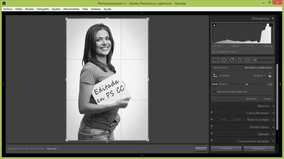Select the Radial Filter tool
Viewport: 284px width, 159px height.
pyautogui.click(x=248, y=60)
